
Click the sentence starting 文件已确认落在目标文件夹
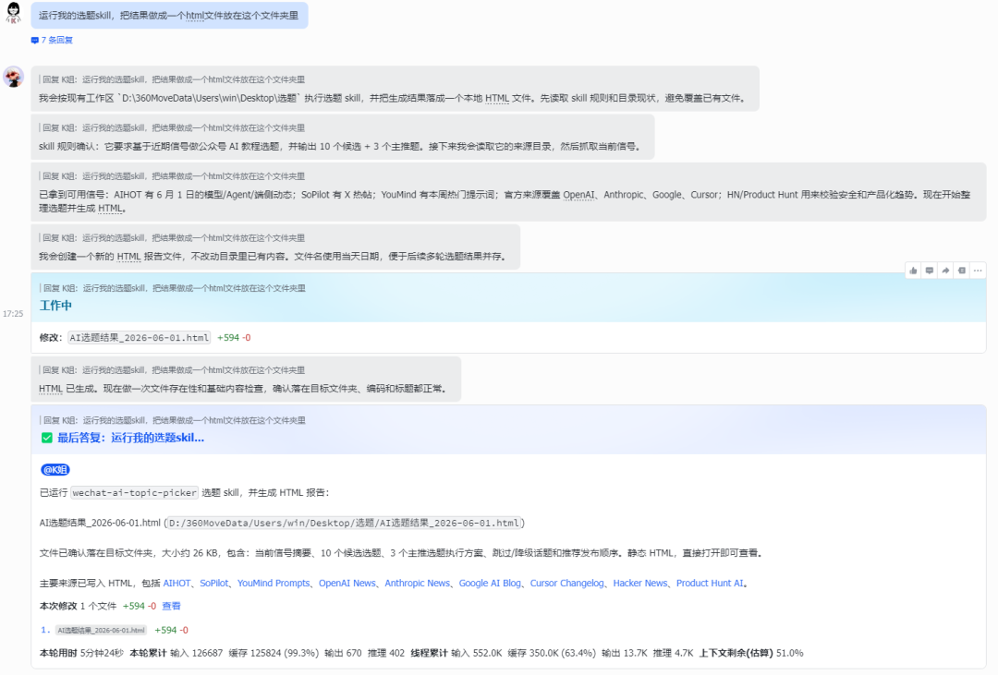click(x=400, y=553)
